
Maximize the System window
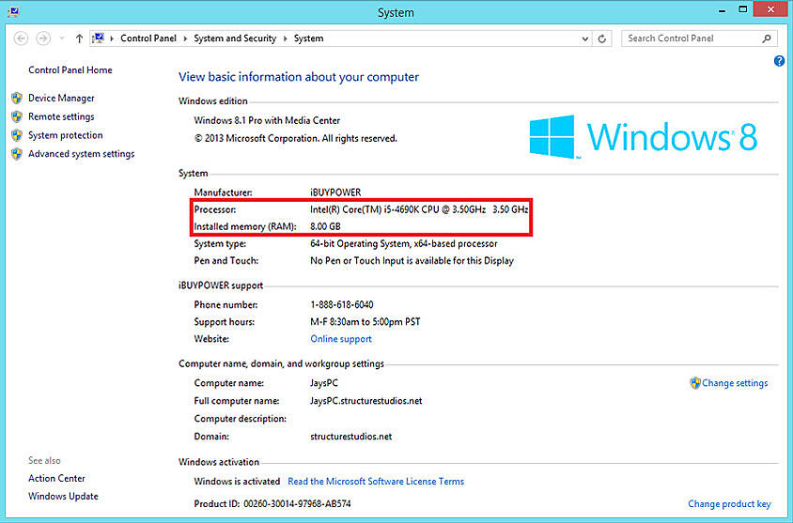(x=742, y=9)
